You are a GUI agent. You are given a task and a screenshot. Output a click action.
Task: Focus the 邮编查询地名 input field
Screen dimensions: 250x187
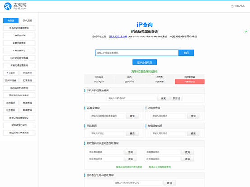pos(162,152)
